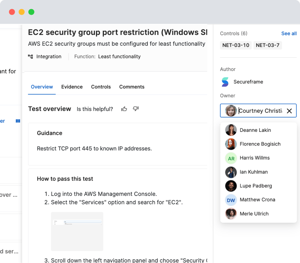Choose Deanne Lakin as owner
Screen dimensions: 300x263
255,130
